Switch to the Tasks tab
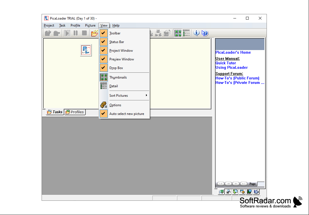This screenshot has width=309, height=215. 55,112
